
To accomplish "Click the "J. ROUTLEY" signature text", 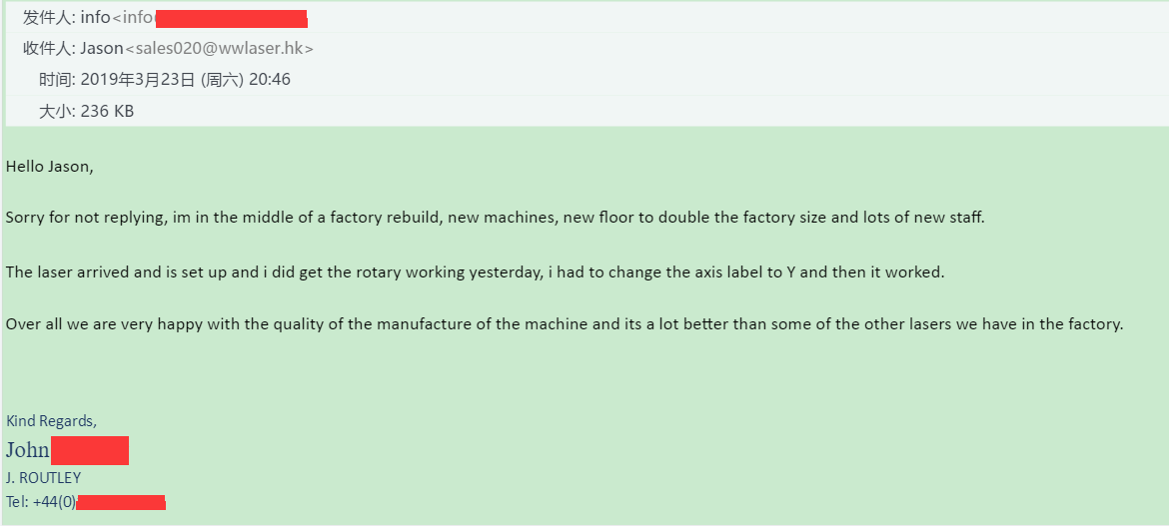I will click(43, 478).
